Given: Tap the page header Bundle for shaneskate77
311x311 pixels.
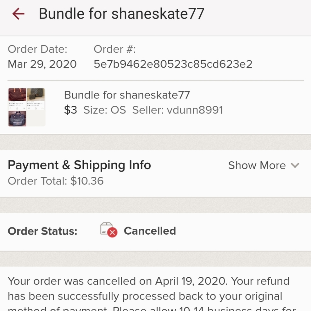Looking at the screenshot, I should tap(121, 14).
